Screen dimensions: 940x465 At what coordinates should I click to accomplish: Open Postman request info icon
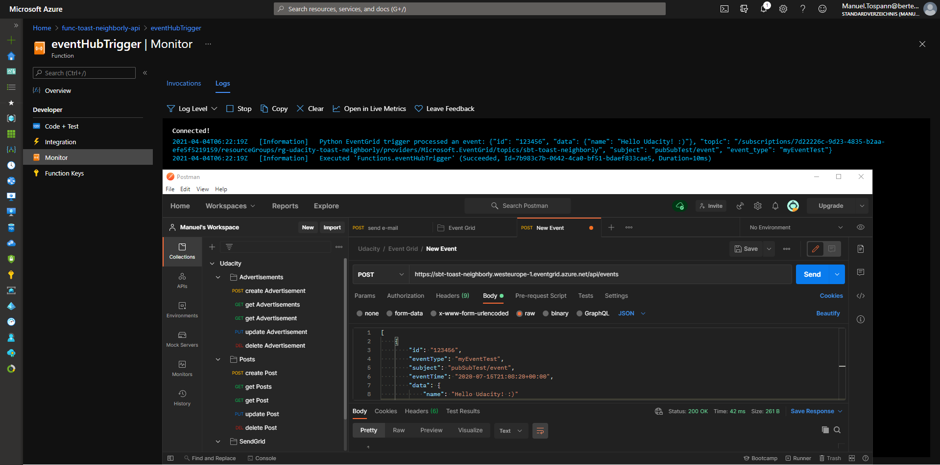861,319
